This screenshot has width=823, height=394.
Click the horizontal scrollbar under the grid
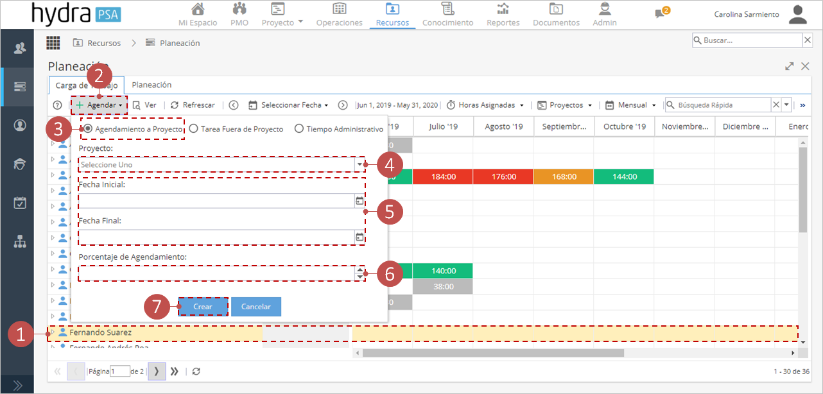click(x=493, y=352)
